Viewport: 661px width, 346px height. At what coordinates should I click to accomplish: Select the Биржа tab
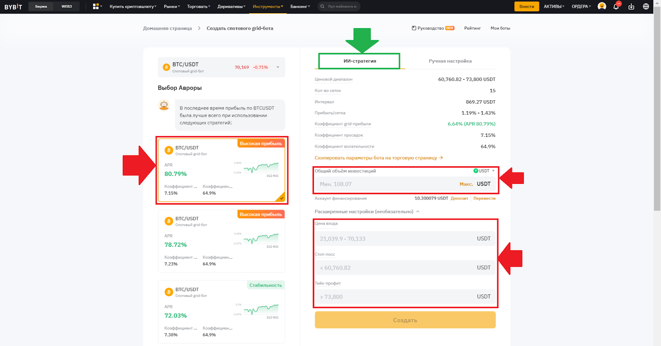(41, 7)
